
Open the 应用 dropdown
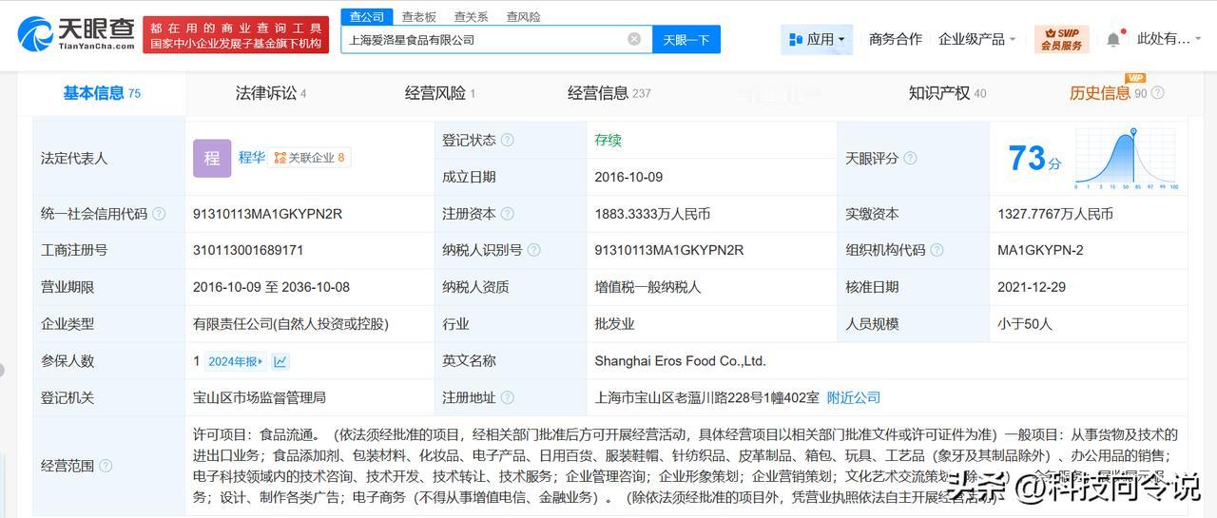[817, 39]
